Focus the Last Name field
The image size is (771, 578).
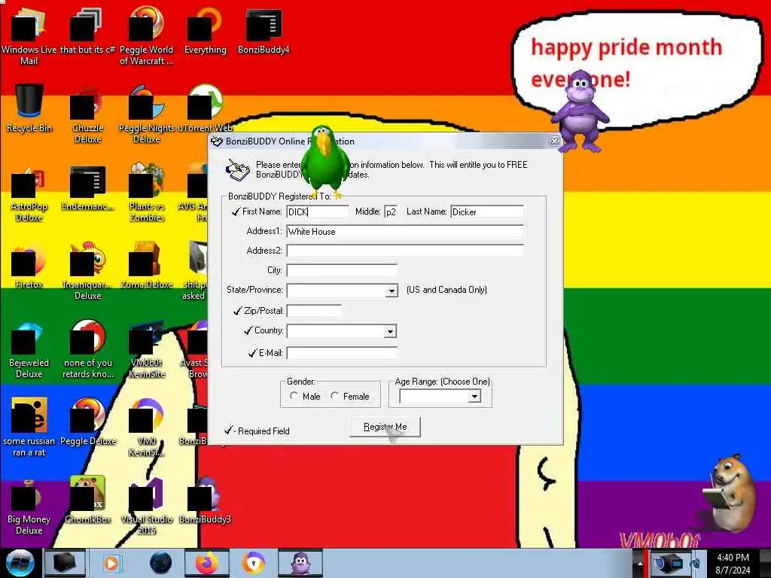coord(487,211)
